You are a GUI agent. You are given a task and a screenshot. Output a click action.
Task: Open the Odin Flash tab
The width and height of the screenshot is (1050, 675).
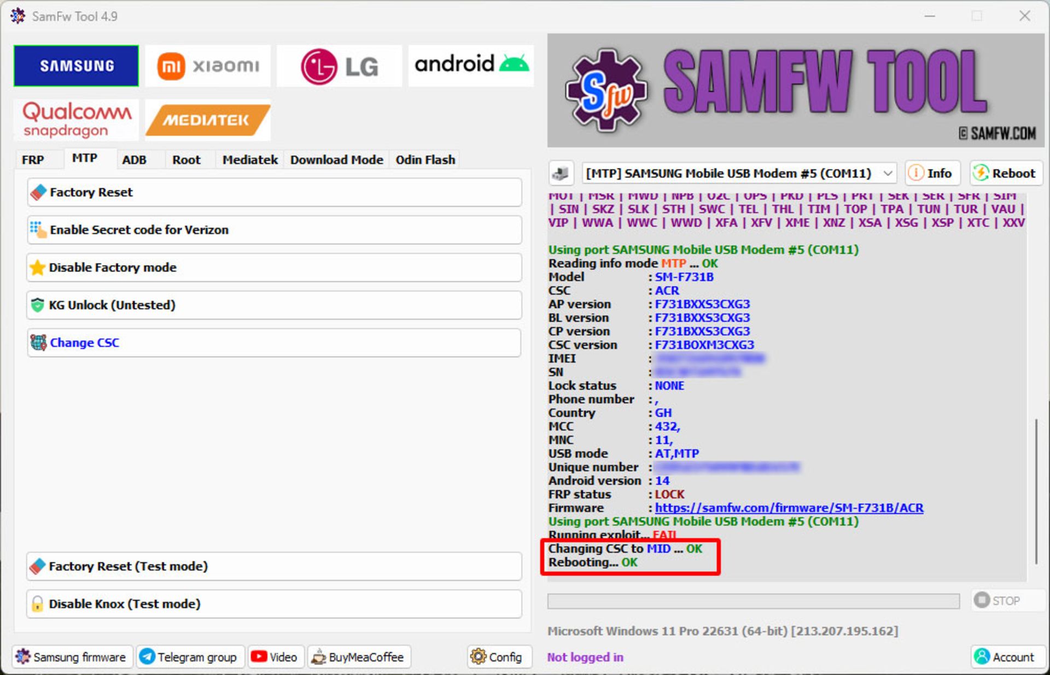coord(425,160)
